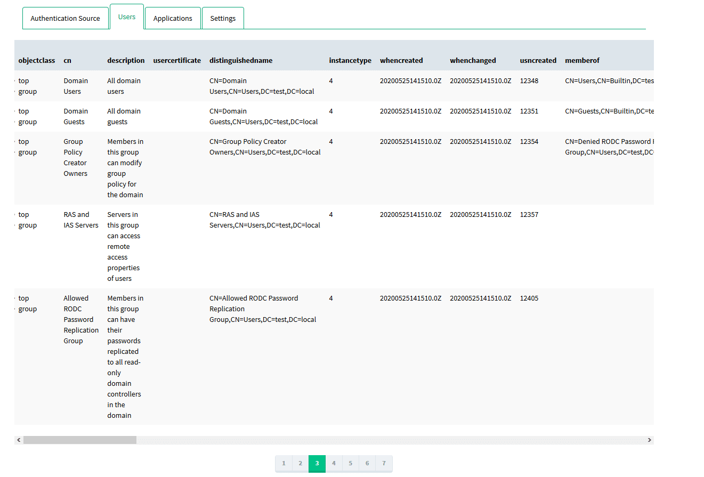Go to pagination page 1

tap(284, 463)
